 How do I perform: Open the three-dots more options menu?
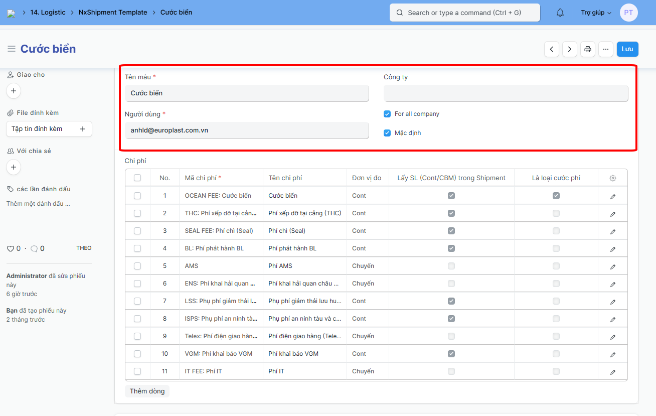coord(606,49)
